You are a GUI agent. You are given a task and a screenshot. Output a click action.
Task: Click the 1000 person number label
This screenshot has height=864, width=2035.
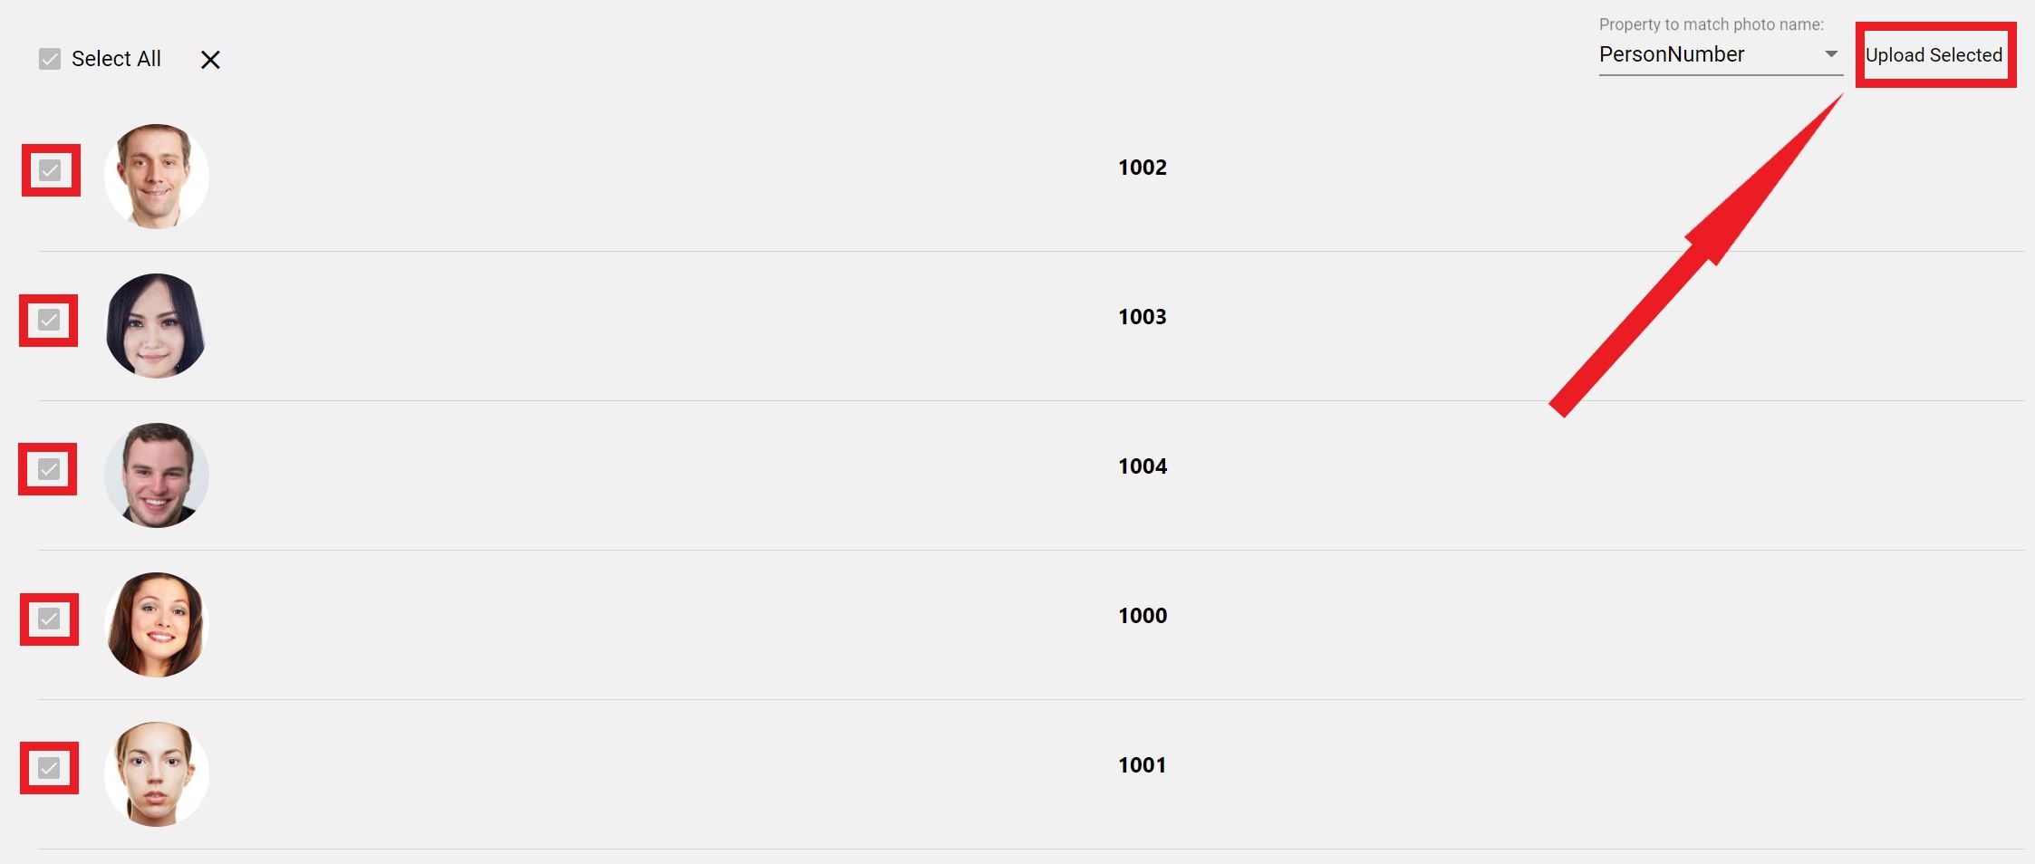pos(1142,616)
